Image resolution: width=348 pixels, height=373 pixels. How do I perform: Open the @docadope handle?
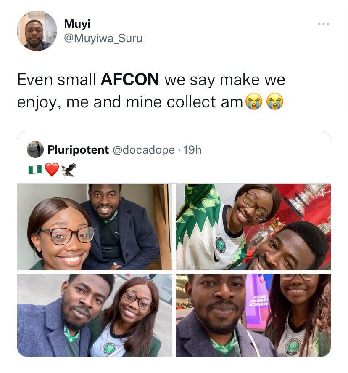pyautogui.click(x=143, y=150)
